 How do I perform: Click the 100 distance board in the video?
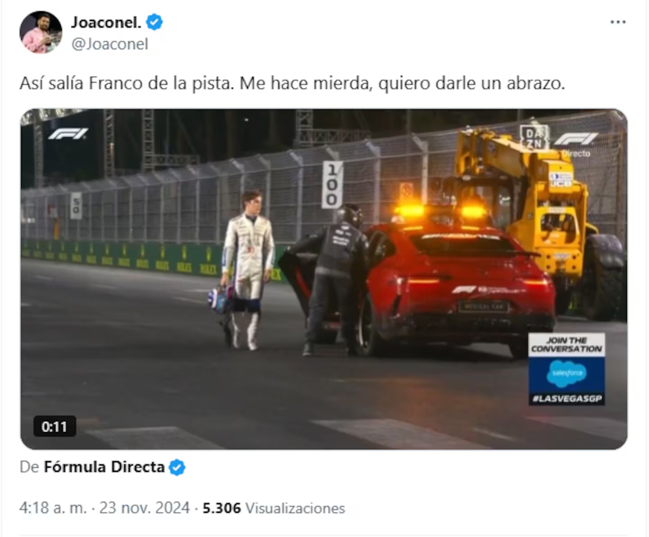tap(332, 184)
